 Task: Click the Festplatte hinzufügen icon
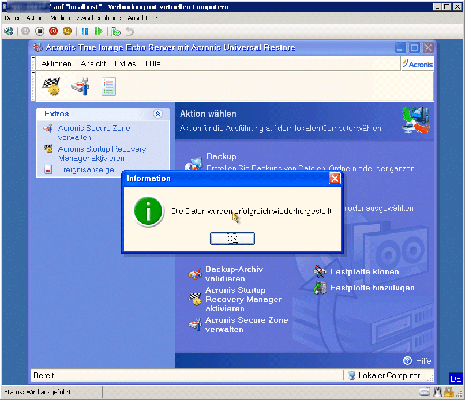[x=320, y=288]
